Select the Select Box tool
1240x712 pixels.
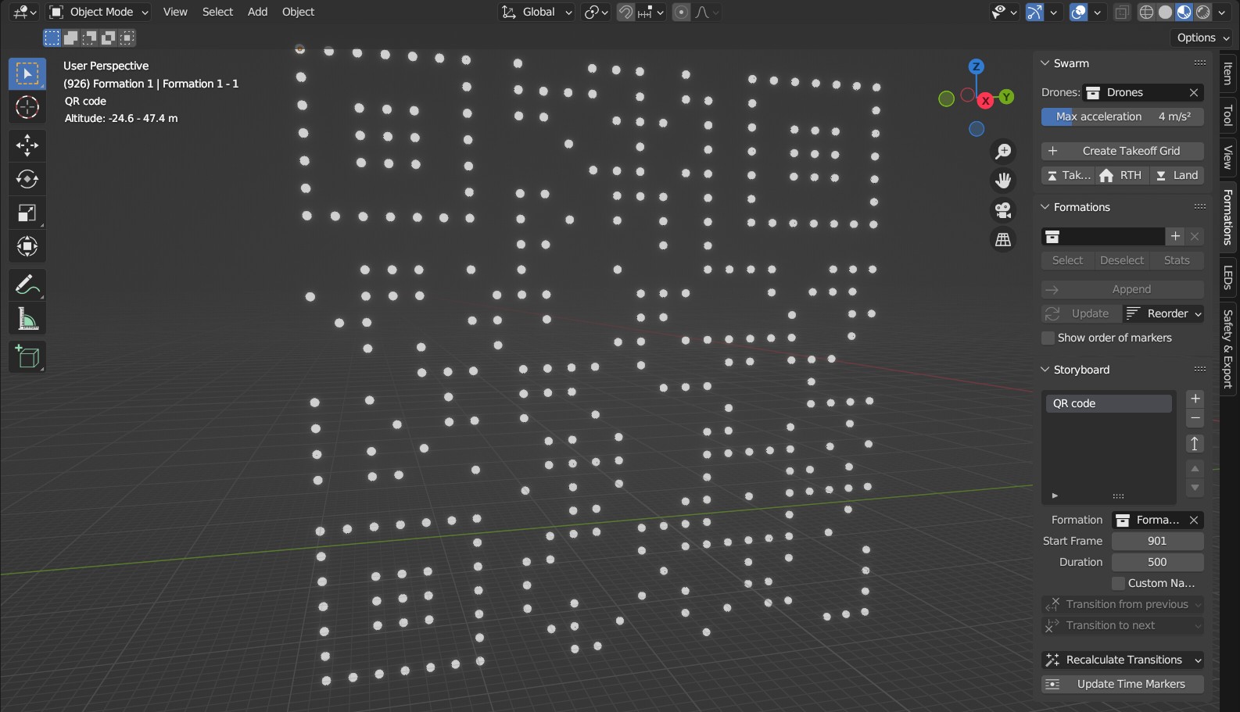(27, 73)
